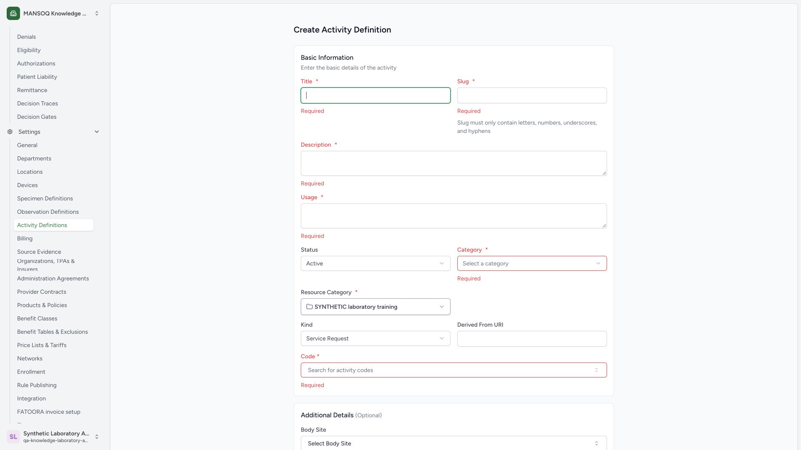Open the Select a category dropdown
801x450 pixels.
(532, 263)
